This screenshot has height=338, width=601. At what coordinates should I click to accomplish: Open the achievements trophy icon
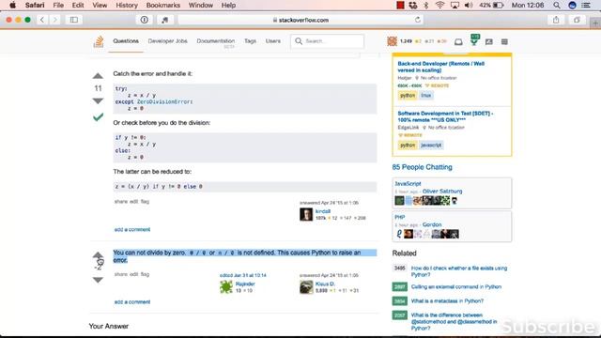point(474,41)
